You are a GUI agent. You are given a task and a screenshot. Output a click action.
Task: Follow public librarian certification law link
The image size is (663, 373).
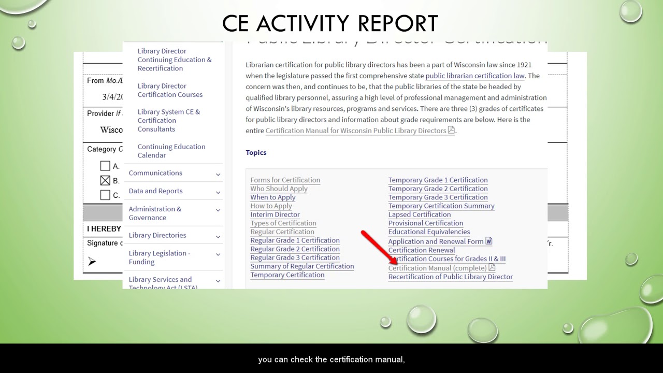click(x=475, y=76)
